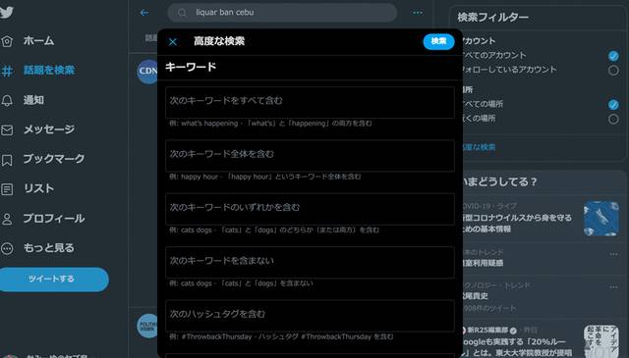Click the example text about what's happening
The height and width of the screenshot is (358, 629).
coord(270,124)
